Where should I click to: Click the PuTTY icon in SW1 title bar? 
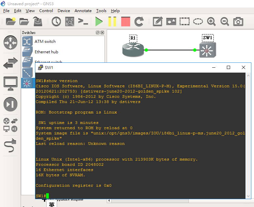(x=40, y=67)
